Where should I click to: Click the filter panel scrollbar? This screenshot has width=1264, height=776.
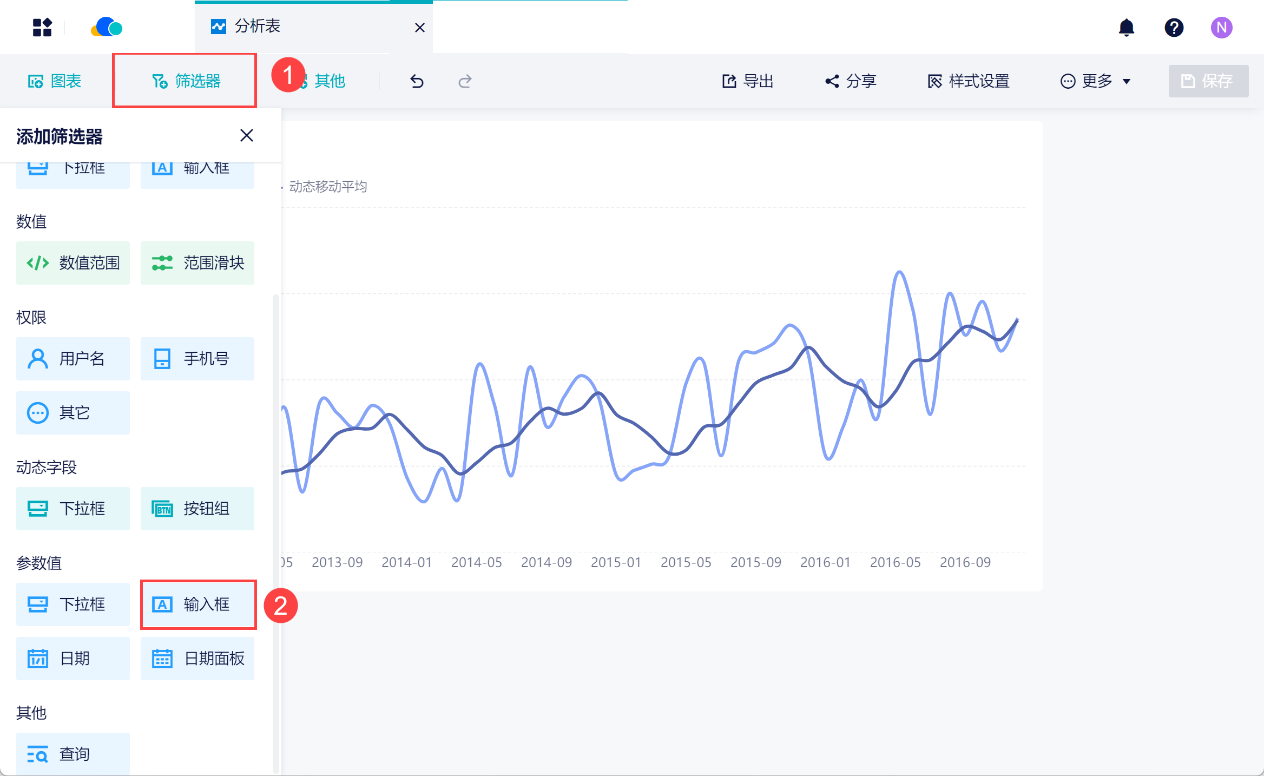tap(276, 533)
